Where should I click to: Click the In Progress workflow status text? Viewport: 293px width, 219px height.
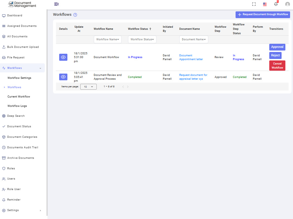135,57
